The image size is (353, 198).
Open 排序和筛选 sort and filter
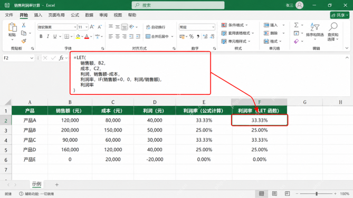pos(314,32)
